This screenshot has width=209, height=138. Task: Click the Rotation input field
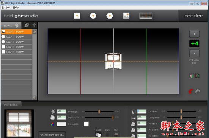[142, 136]
